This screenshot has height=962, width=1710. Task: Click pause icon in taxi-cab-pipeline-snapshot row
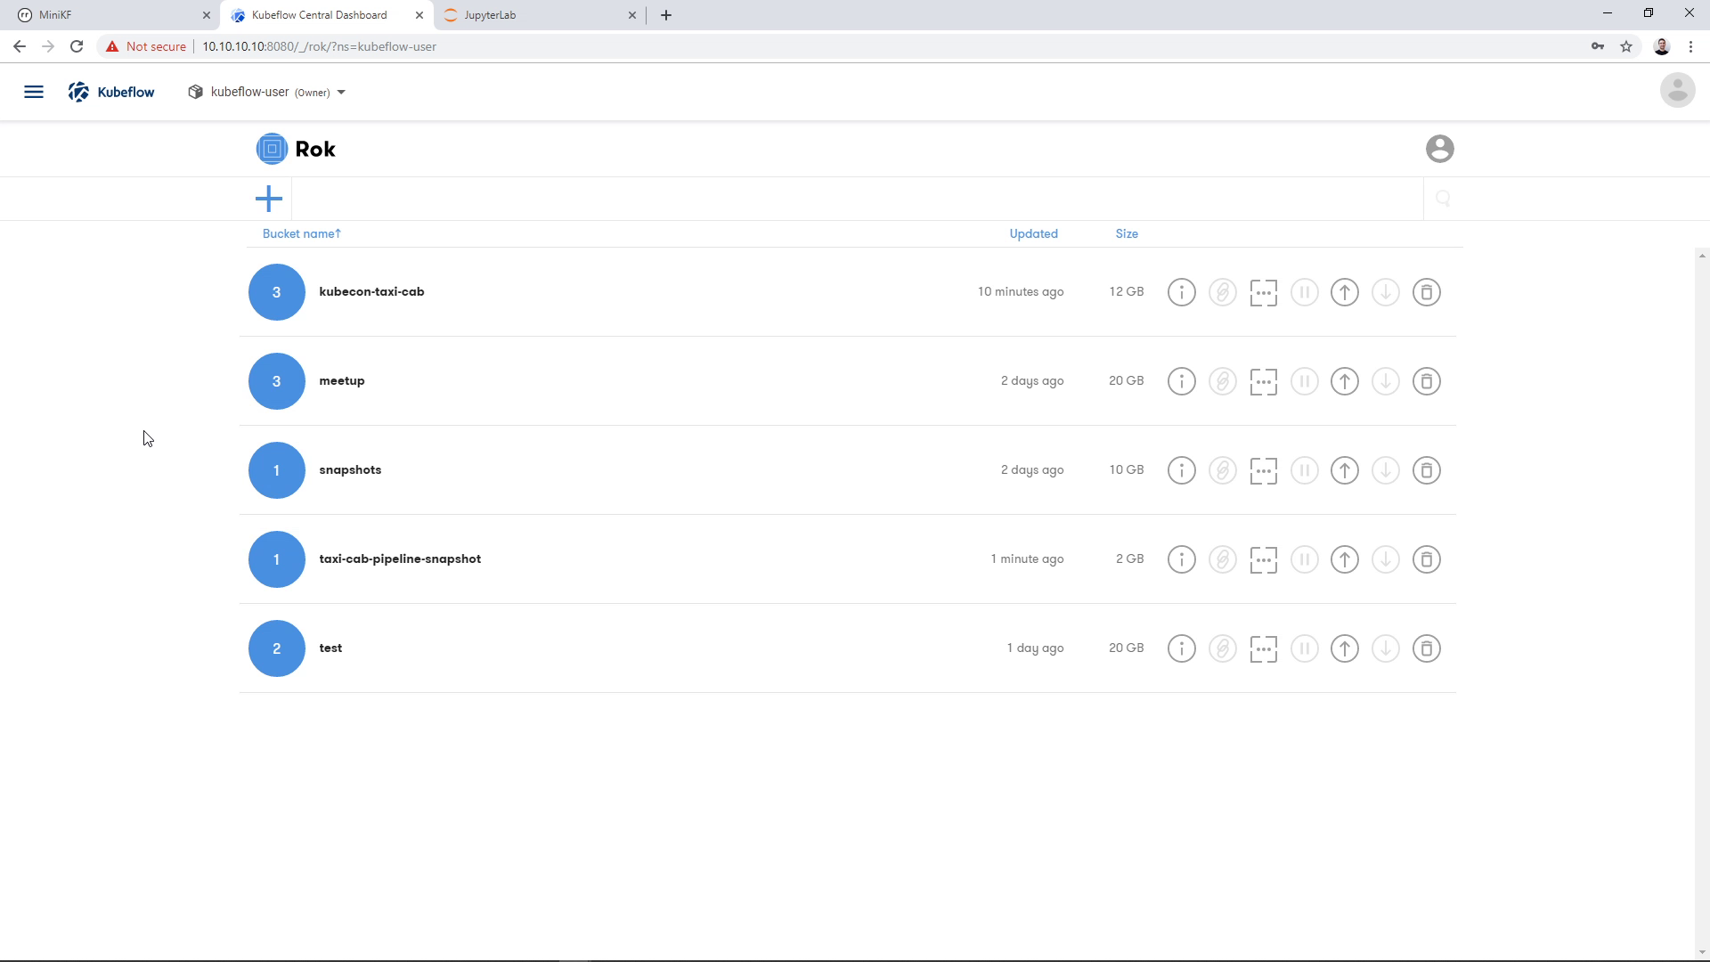(x=1304, y=559)
